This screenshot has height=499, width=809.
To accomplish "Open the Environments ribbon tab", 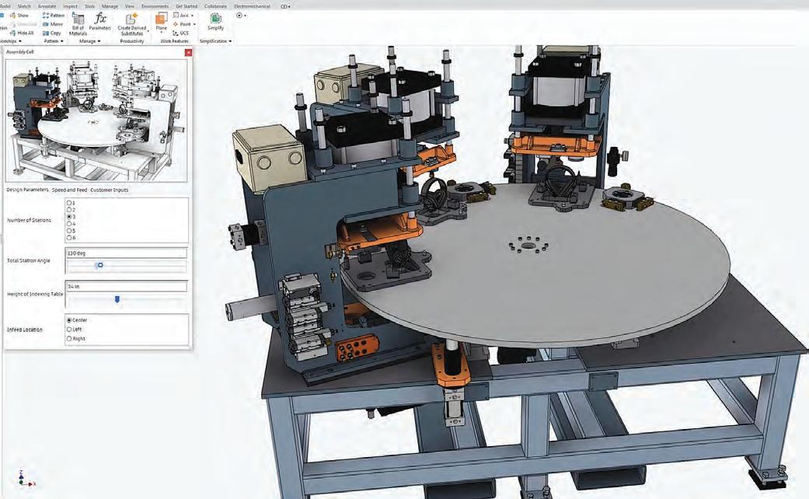I will click(155, 7).
